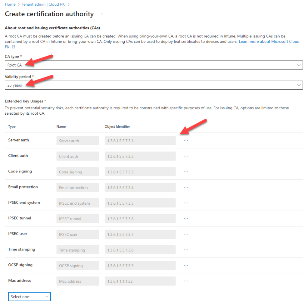Viewport: 308px width, 304px height.
Task: Click the ellipsis on the IPSEC tunnel row
Action: pyautogui.click(x=186, y=219)
